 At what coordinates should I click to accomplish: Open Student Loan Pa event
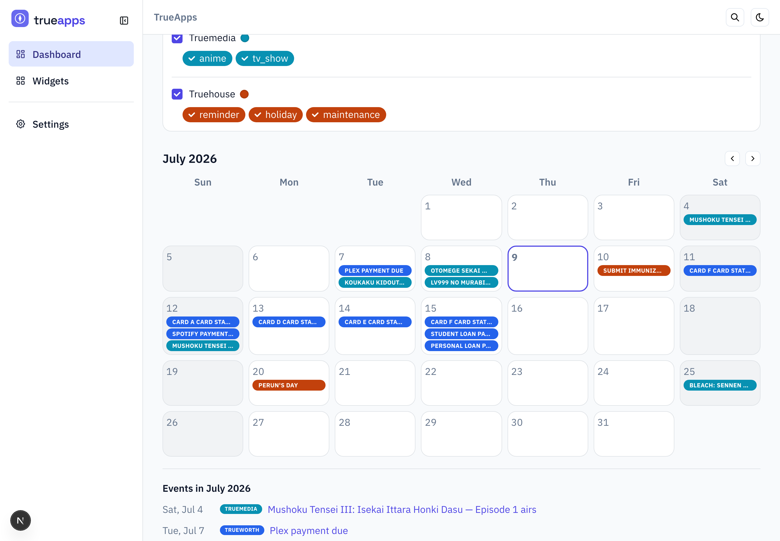pyautogui.click(x=461, y=334)
